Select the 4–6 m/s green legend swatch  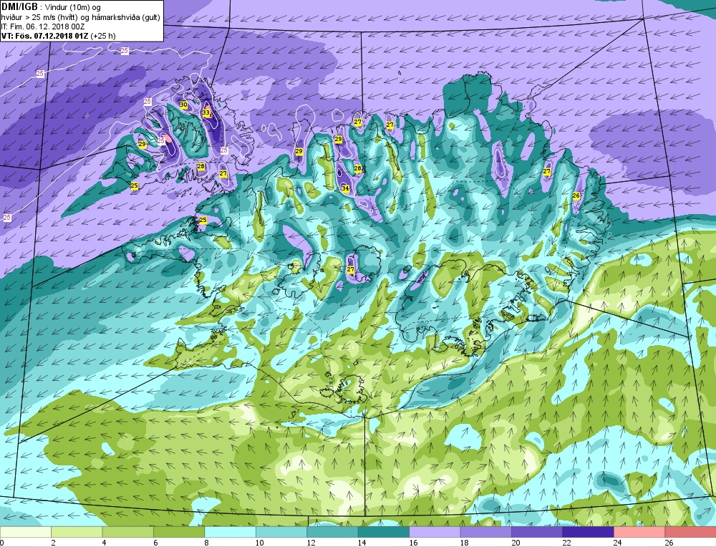[x=128, y=532]
